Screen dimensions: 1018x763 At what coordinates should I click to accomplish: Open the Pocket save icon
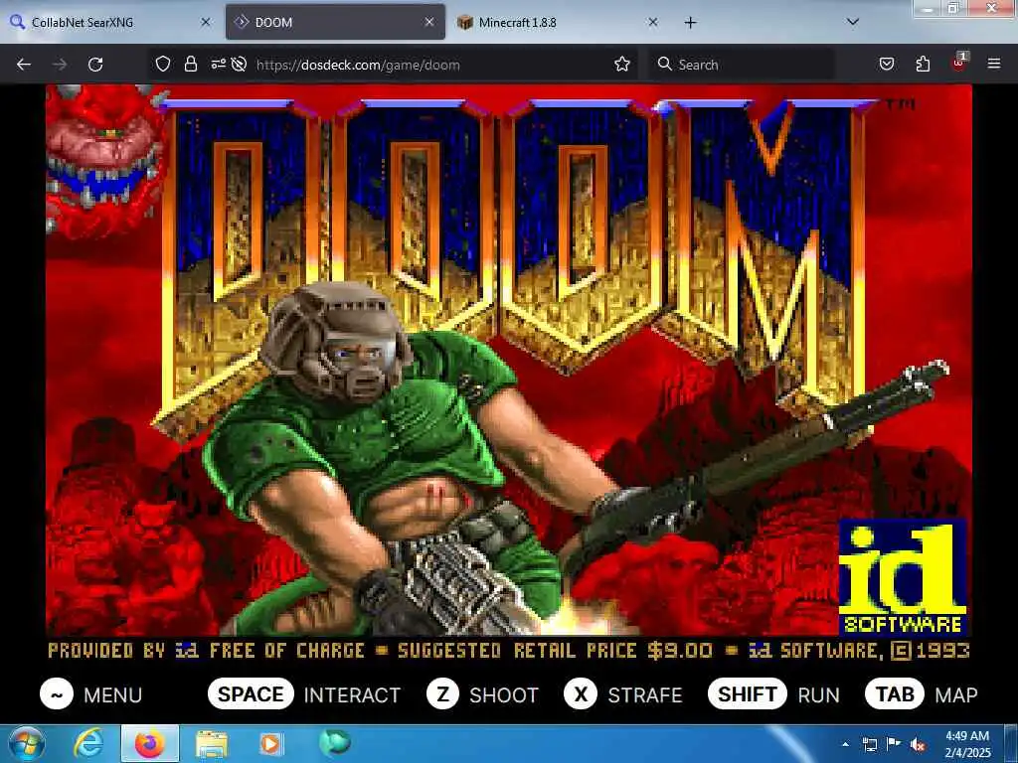(887, 64)
